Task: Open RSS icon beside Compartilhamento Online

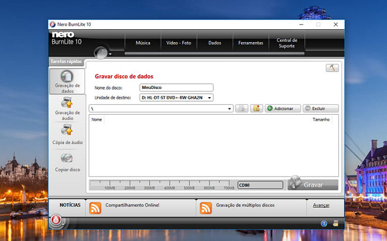Action: (95, 208)
